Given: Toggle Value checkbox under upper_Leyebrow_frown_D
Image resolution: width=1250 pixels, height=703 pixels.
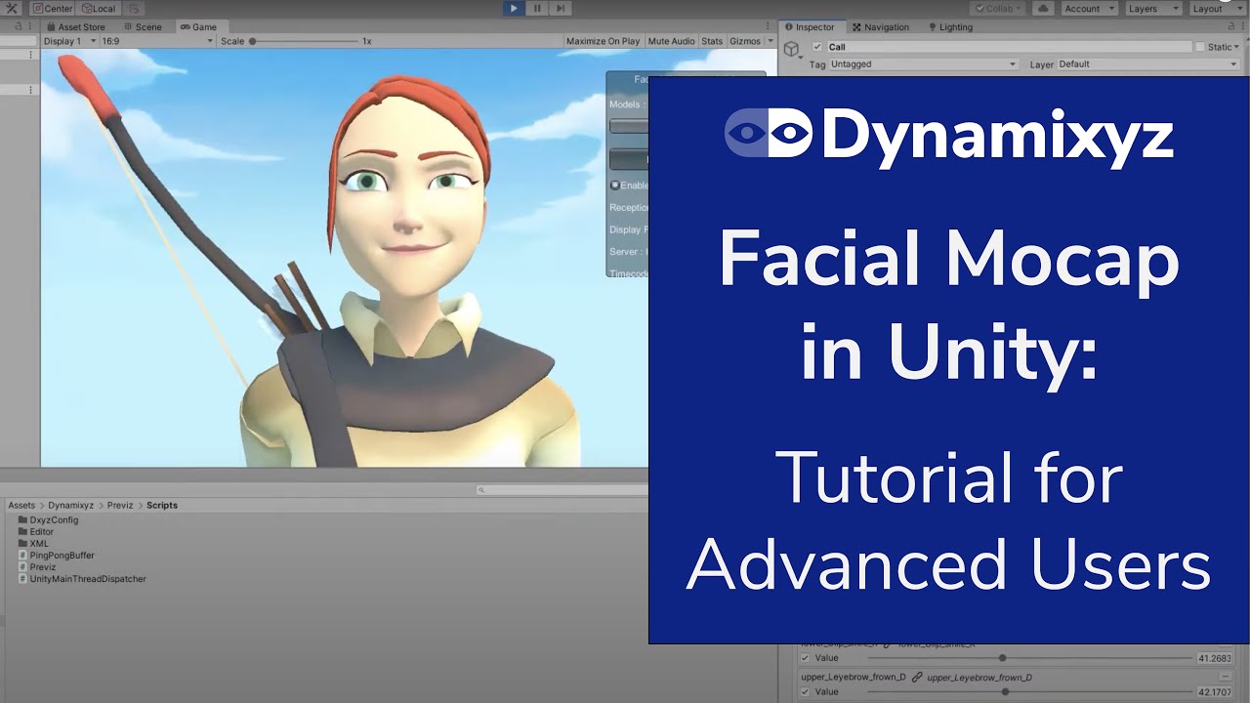Looking at the screenshot, I should pyautogui.click(x=805, y=692).
